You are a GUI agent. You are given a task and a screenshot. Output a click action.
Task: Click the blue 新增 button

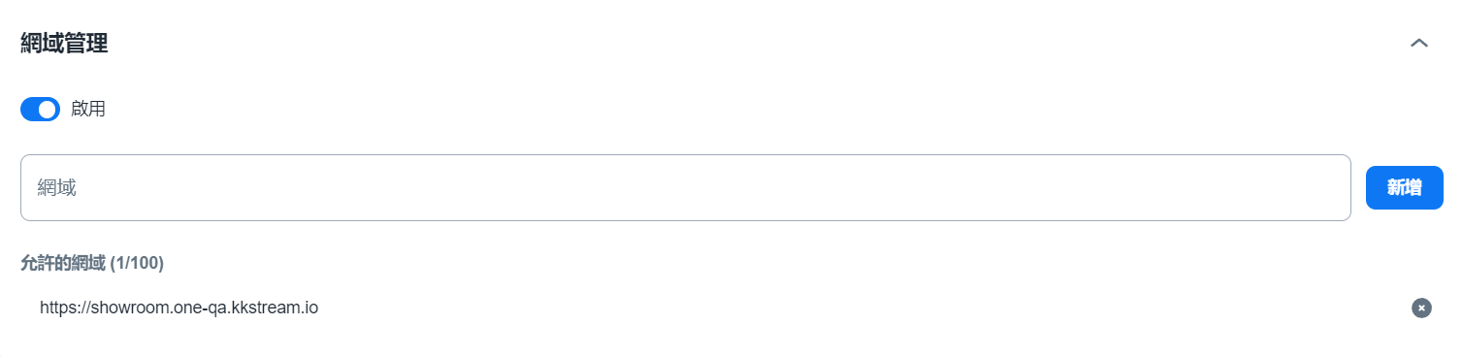1404,187
